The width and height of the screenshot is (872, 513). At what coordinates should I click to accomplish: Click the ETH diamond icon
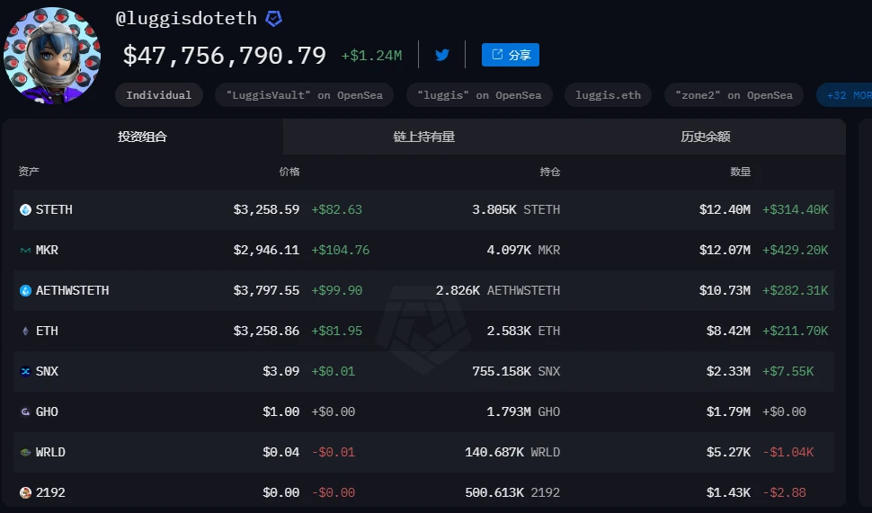(25, 331)
